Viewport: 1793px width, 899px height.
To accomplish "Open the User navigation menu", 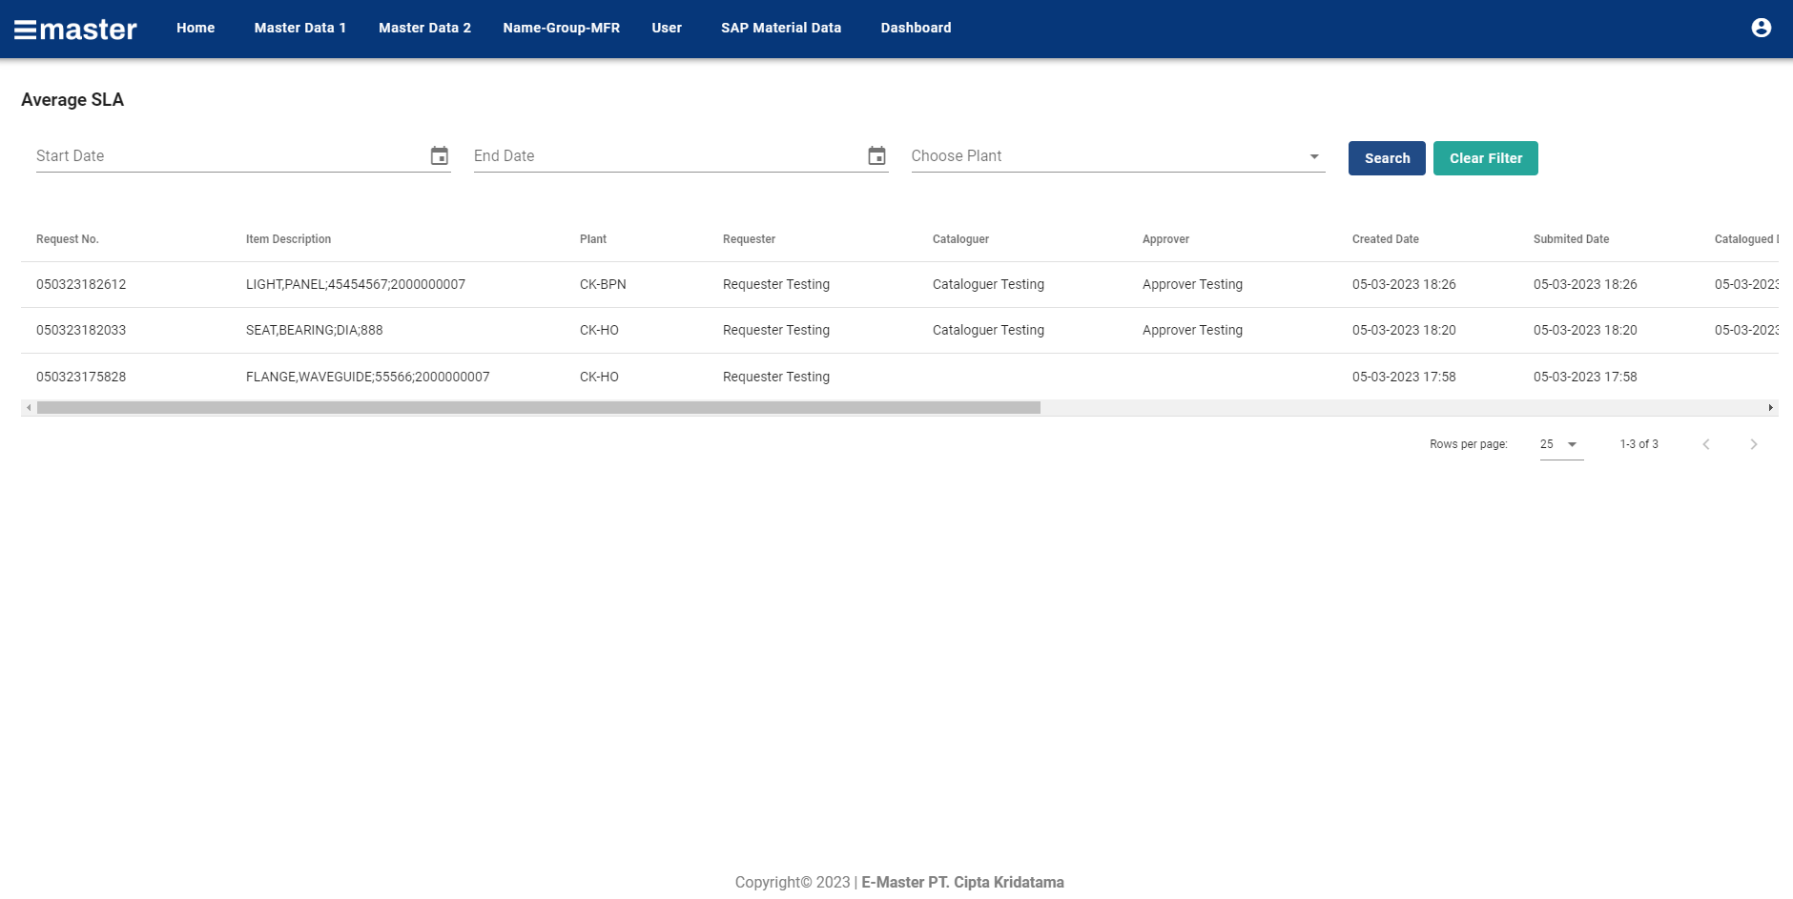I will [x=666, y=28].
